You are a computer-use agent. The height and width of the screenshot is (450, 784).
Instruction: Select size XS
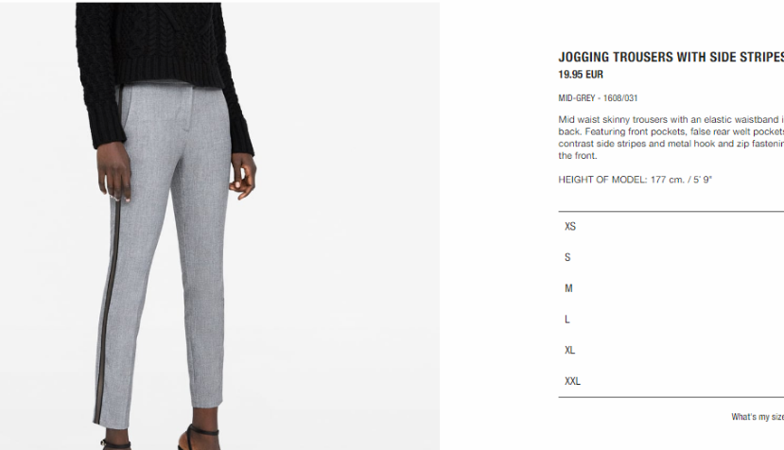point(671,227)
